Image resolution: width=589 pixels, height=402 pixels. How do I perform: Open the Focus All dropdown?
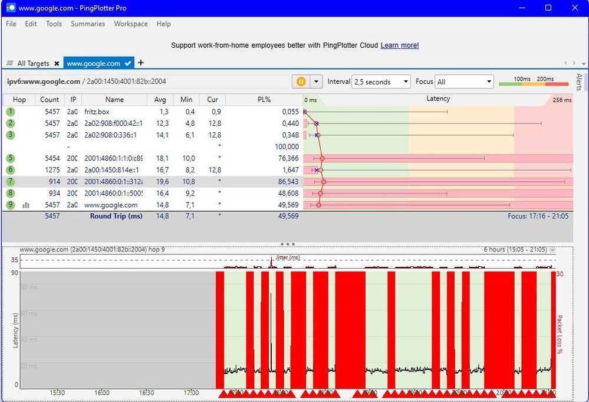tap(464, 81)
